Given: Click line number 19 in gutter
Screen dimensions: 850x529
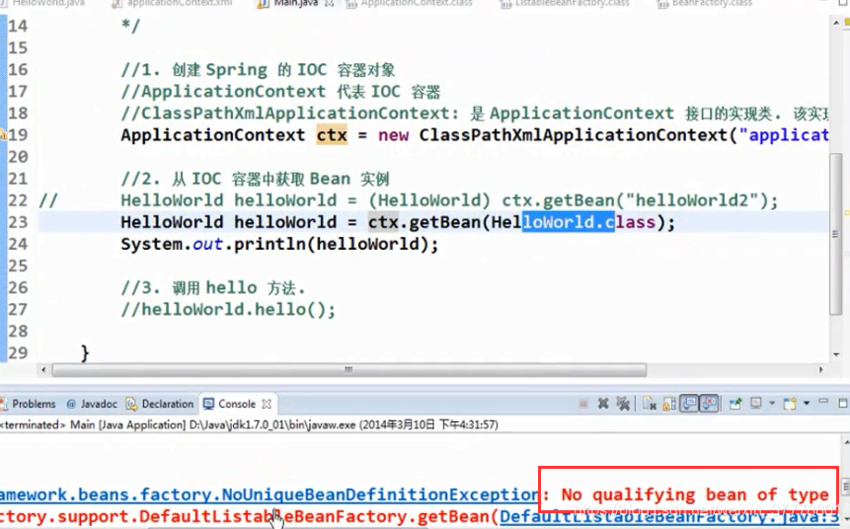Looking at the screenshot, I should (18, 135).
